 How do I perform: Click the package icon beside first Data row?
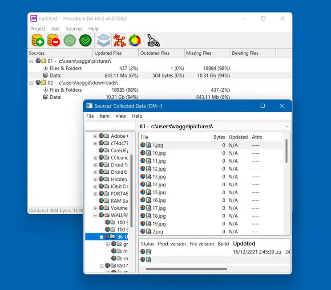tap(45, 75)
